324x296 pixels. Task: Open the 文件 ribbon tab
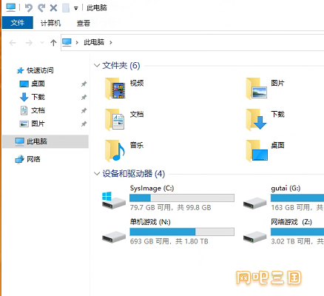coord(18,23)
